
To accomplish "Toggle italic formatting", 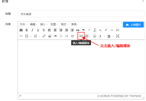I will pyautogui.click(x=32, y=30).
